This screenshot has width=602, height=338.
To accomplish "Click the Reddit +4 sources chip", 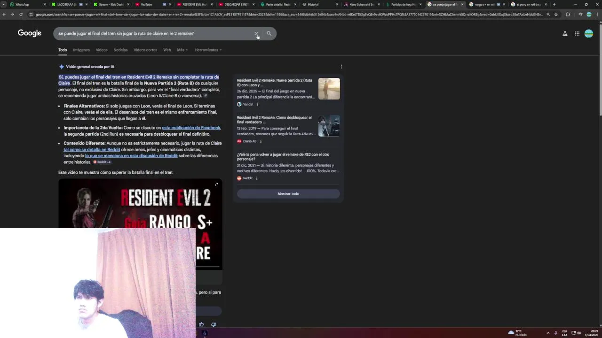I will click(102, 162).
